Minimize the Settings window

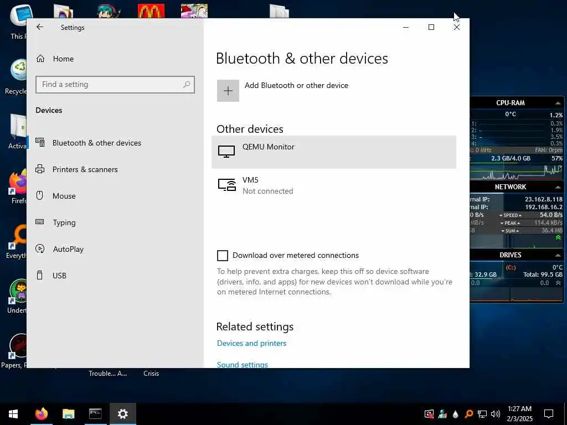(406, 27)
